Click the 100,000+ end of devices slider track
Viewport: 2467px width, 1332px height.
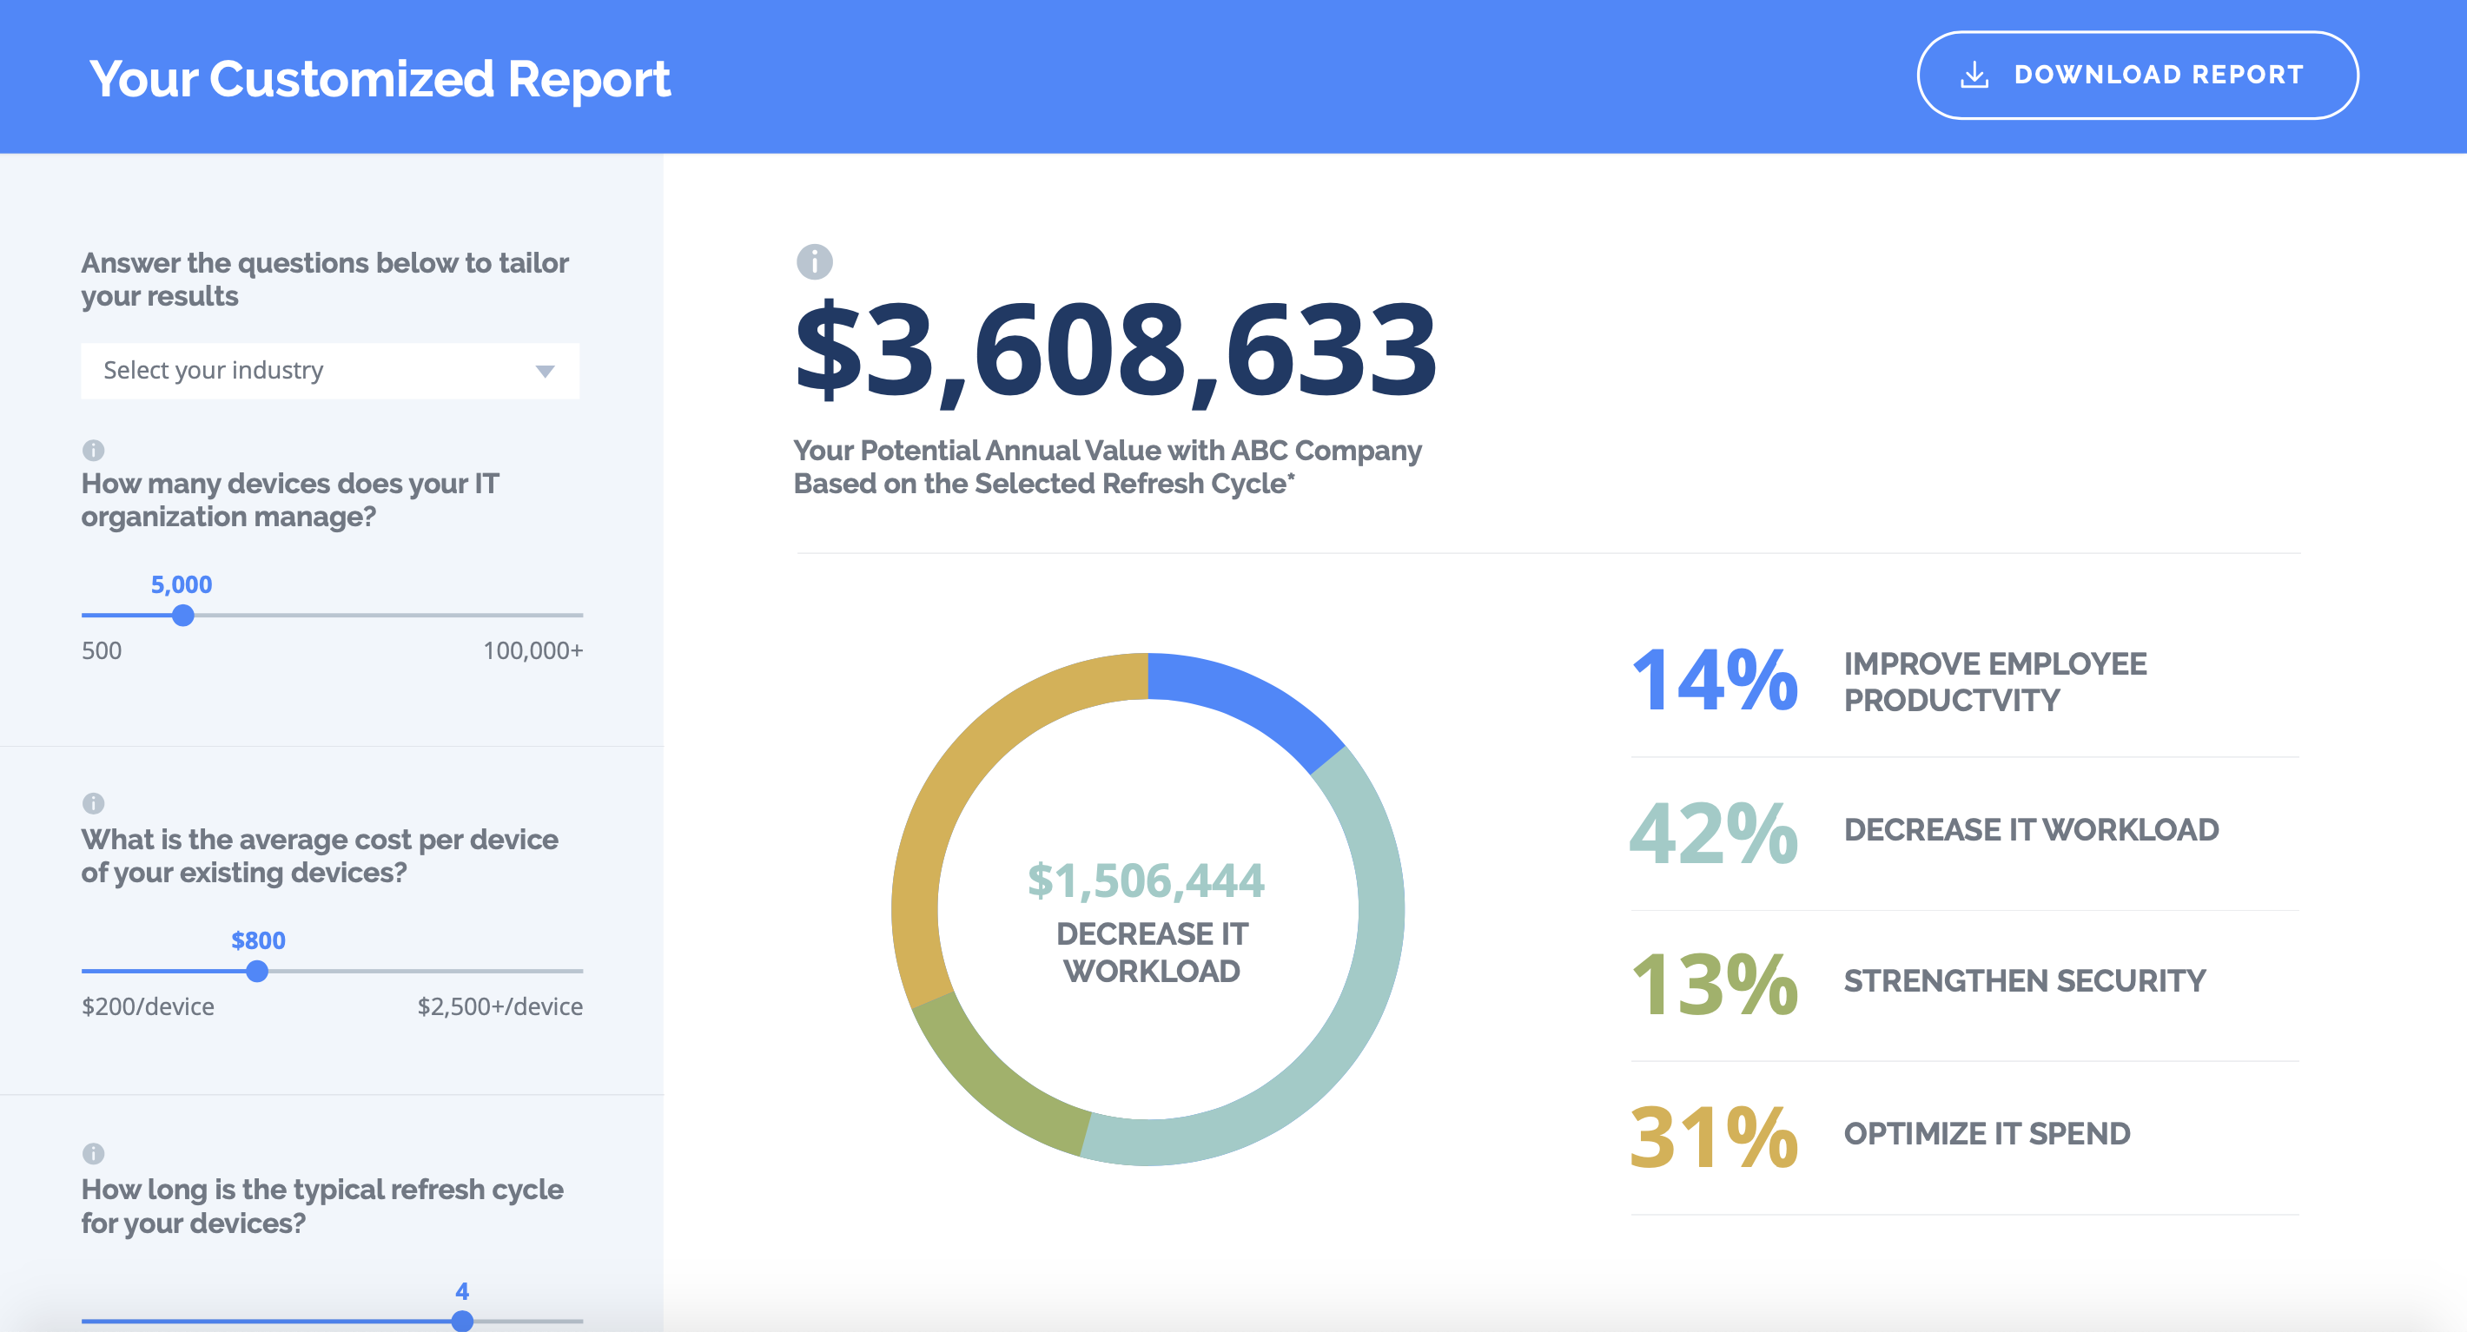(x=579, y=615)
